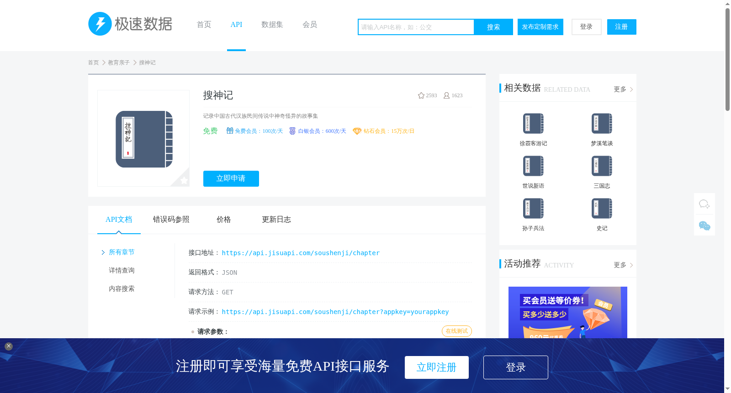The height and width of the screenshot is (393, 731).
Task: Click the favorites star icon showing 2593
Action: [x=421, y=95]
